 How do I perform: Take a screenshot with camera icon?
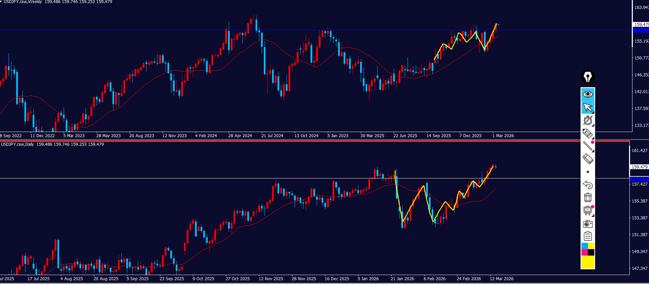[588, 224]
